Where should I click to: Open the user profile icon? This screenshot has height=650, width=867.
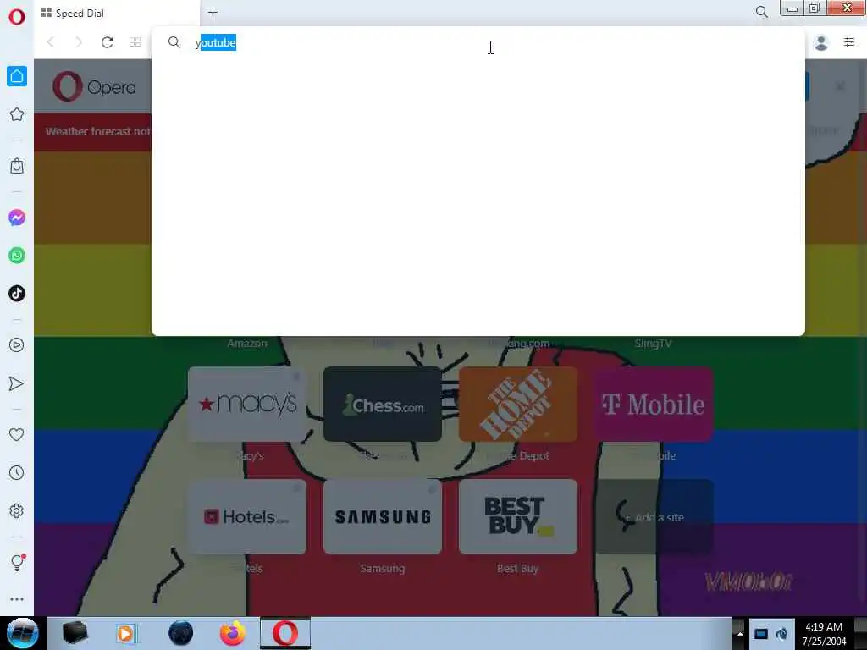click(x=821, y=42)
